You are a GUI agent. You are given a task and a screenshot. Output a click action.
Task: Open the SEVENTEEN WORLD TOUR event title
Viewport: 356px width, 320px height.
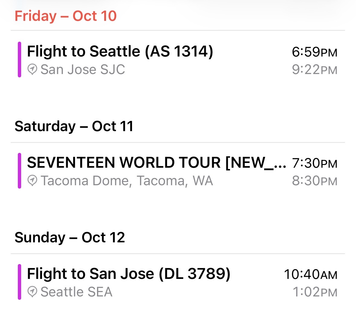pyautogui.click(x=157, y=163)
